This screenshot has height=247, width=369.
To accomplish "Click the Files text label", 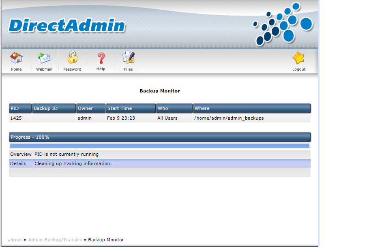I will (128, 69).
